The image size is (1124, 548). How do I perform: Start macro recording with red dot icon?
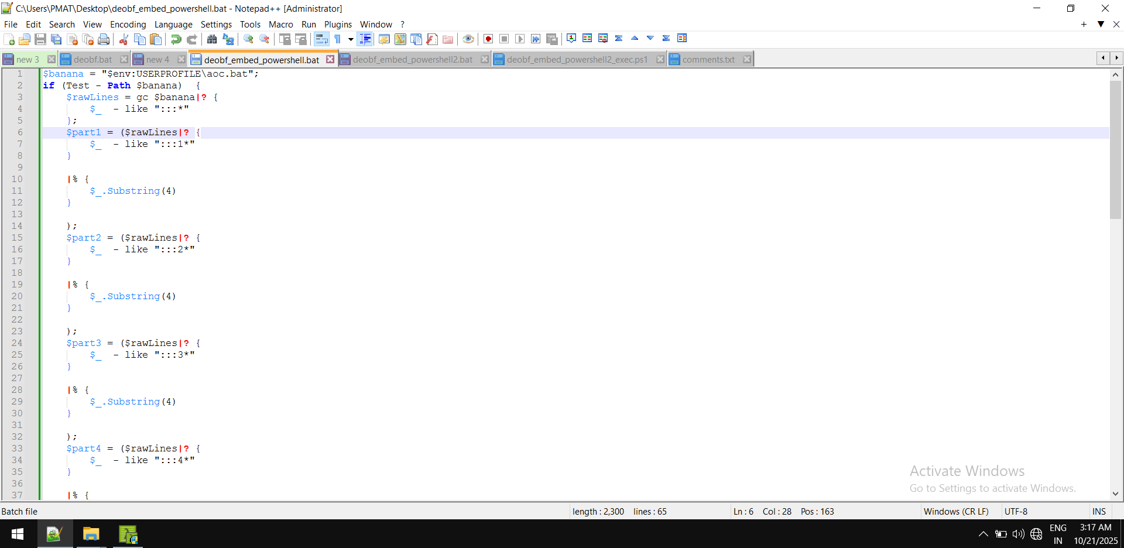(488, 39)
